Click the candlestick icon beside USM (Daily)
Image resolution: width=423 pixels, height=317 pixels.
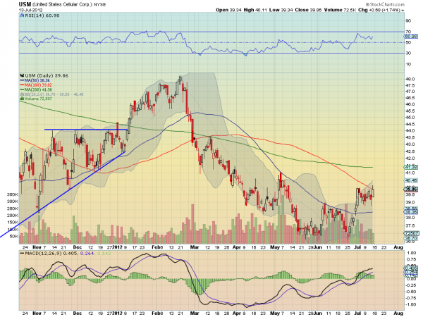[22, 76]
